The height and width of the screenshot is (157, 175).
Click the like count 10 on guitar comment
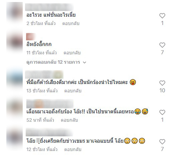click(x=162, y=90)
